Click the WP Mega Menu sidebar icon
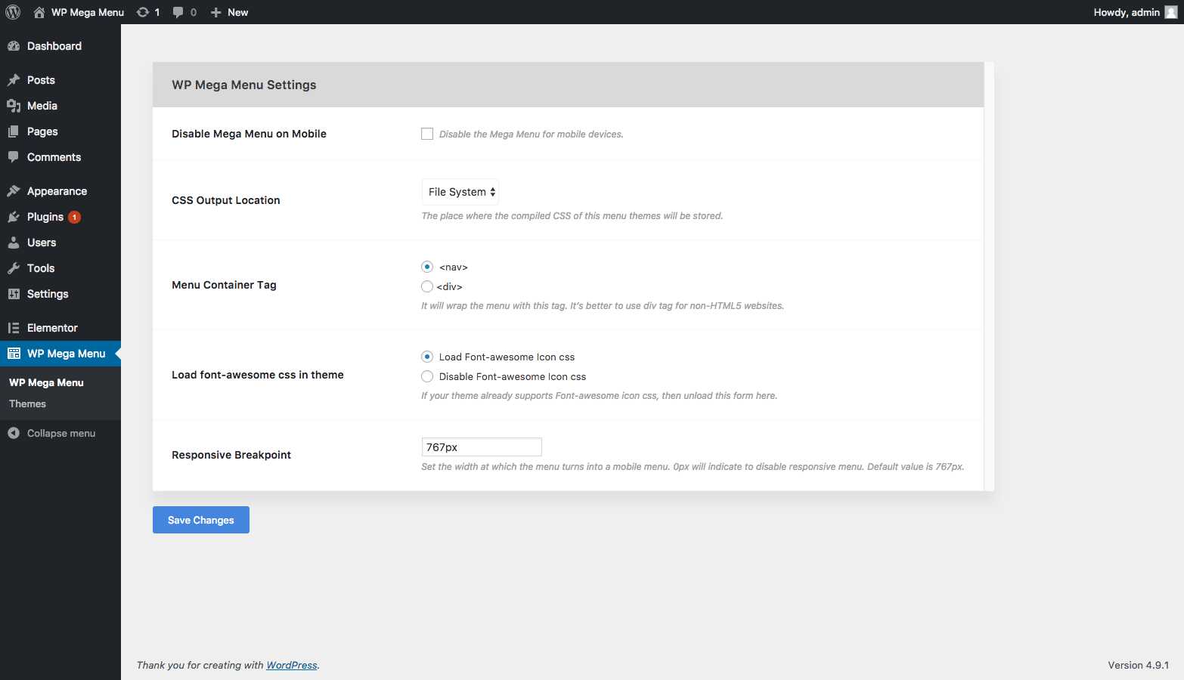 tap(14, 354)
